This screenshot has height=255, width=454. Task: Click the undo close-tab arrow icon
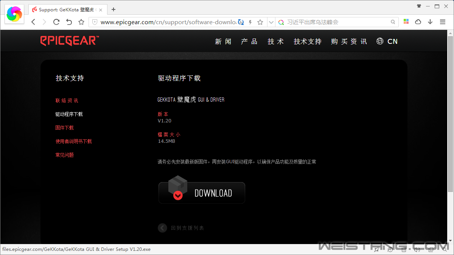(69, 22)
